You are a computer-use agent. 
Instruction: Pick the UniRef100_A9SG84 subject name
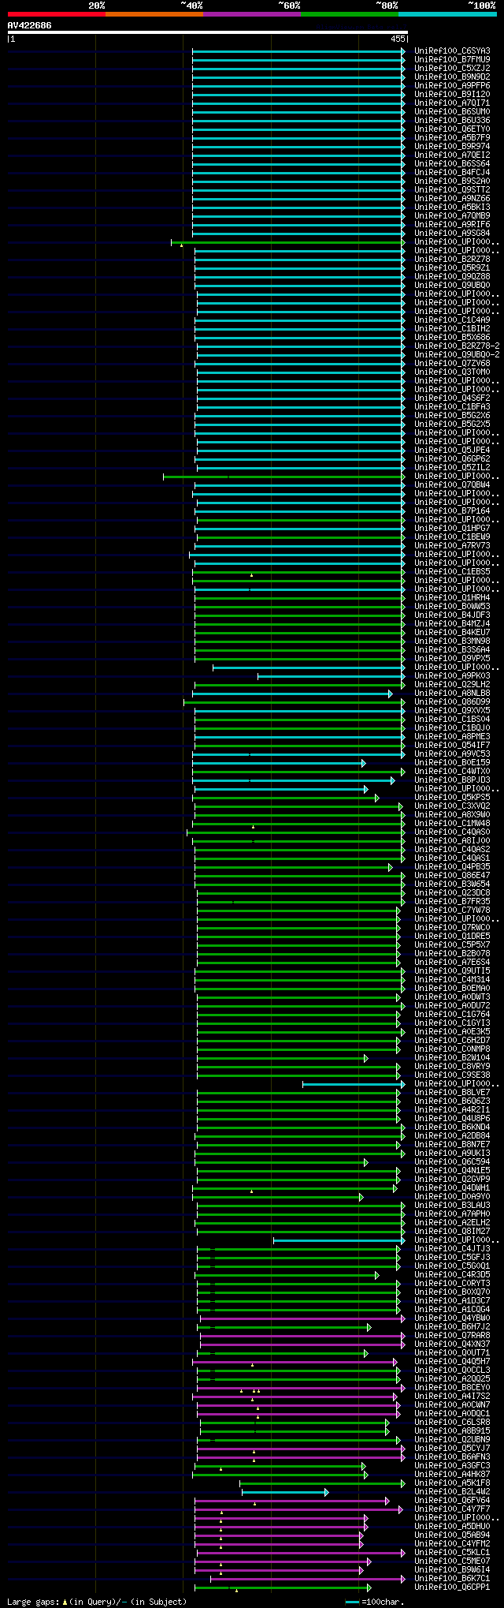coord(452,234)
